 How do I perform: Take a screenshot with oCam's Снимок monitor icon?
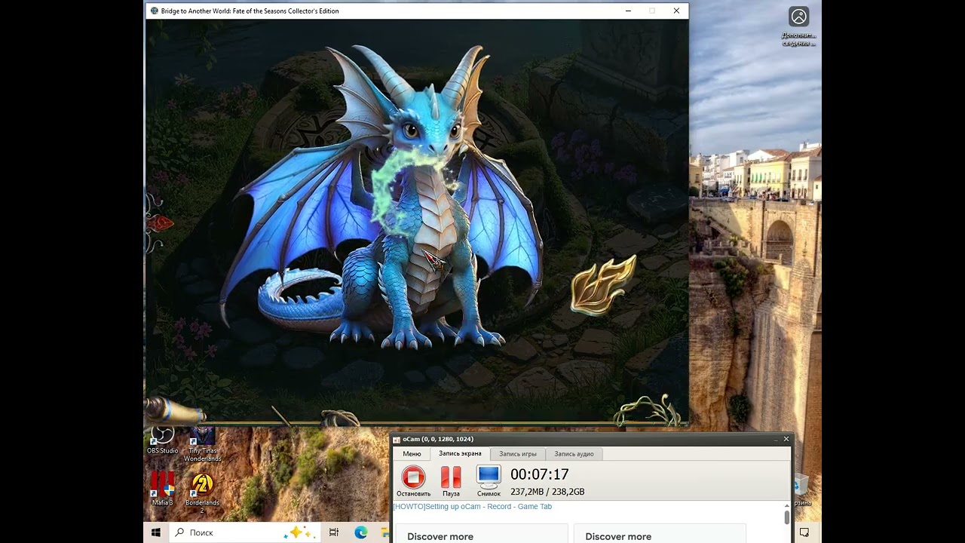(x=489, y=477)
